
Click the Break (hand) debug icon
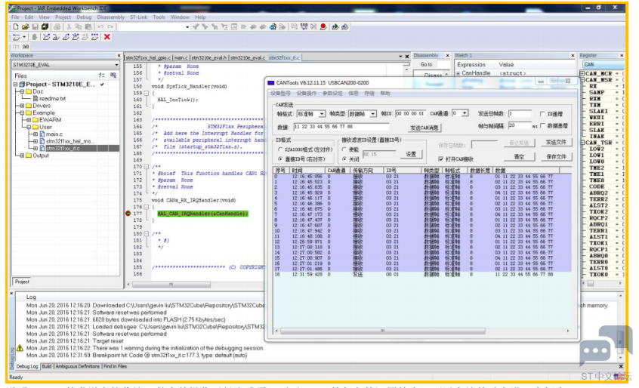point(35,37)
